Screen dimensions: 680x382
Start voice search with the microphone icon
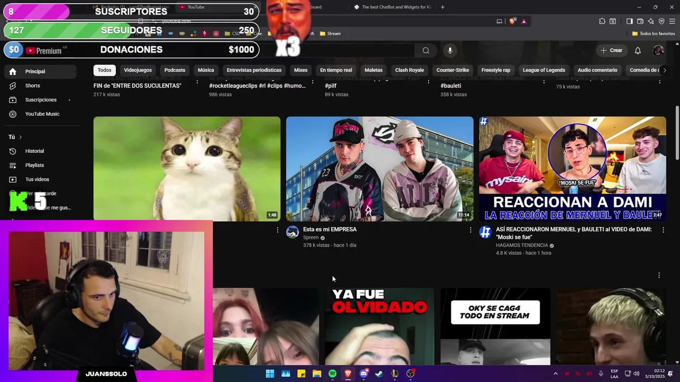click(x=450, y=50)
